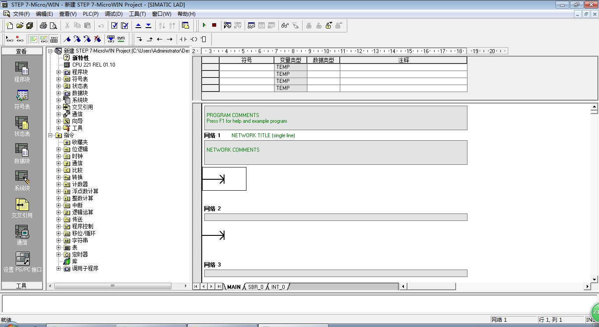This screenshot has width=599, height=327.
Task: Open 状态表 from the left navigation bar
Action: click(22, 127)
